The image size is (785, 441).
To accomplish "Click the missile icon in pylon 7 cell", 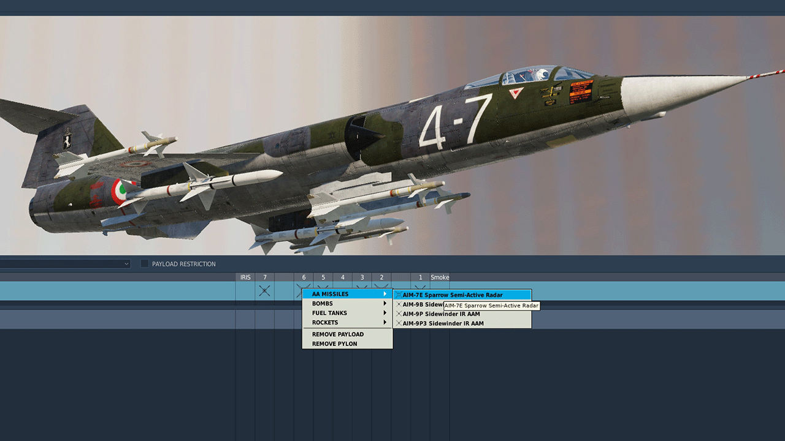I will [264, 291].
